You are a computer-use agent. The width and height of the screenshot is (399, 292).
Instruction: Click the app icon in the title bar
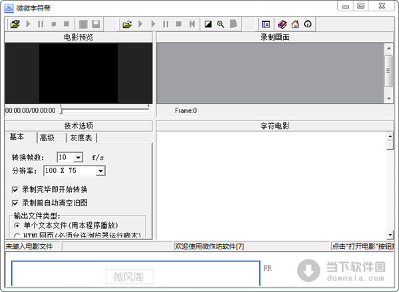[9, 8]
